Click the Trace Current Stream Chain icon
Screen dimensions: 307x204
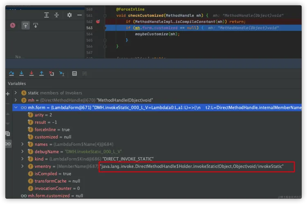click(85, 73)
